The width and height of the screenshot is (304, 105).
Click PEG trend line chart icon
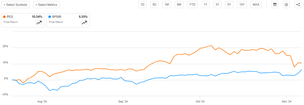point(39,23)
